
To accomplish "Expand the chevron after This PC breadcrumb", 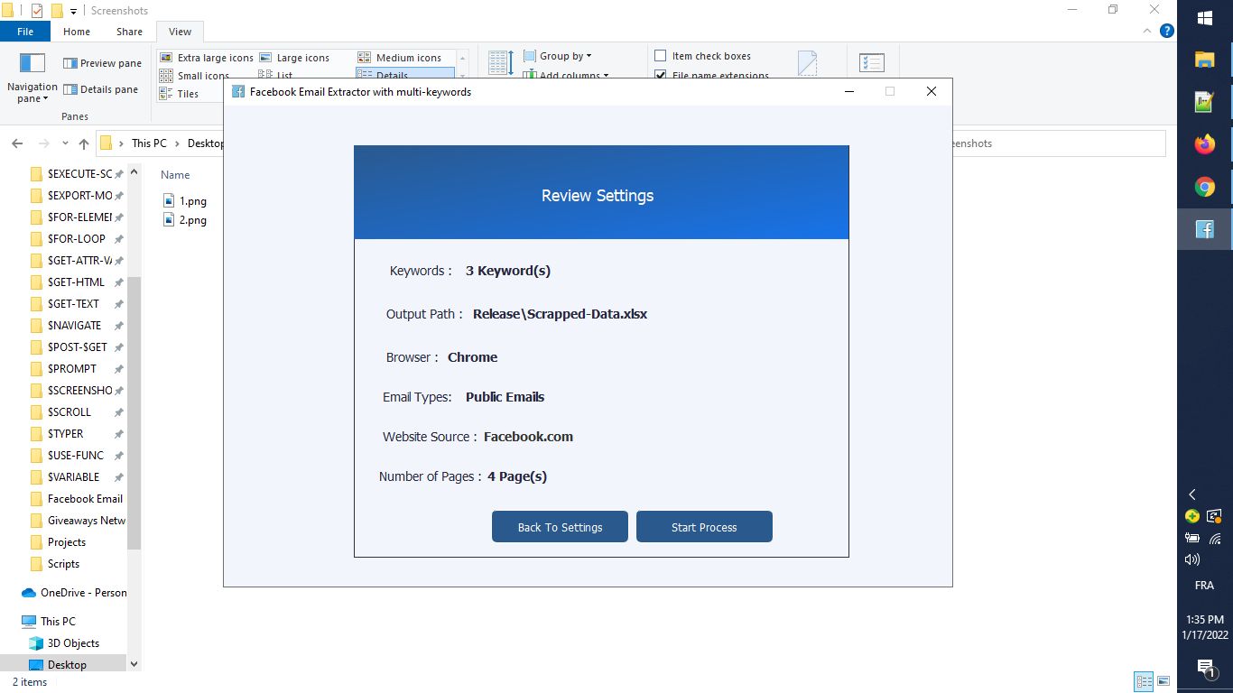I will click(x=177, y=143).
